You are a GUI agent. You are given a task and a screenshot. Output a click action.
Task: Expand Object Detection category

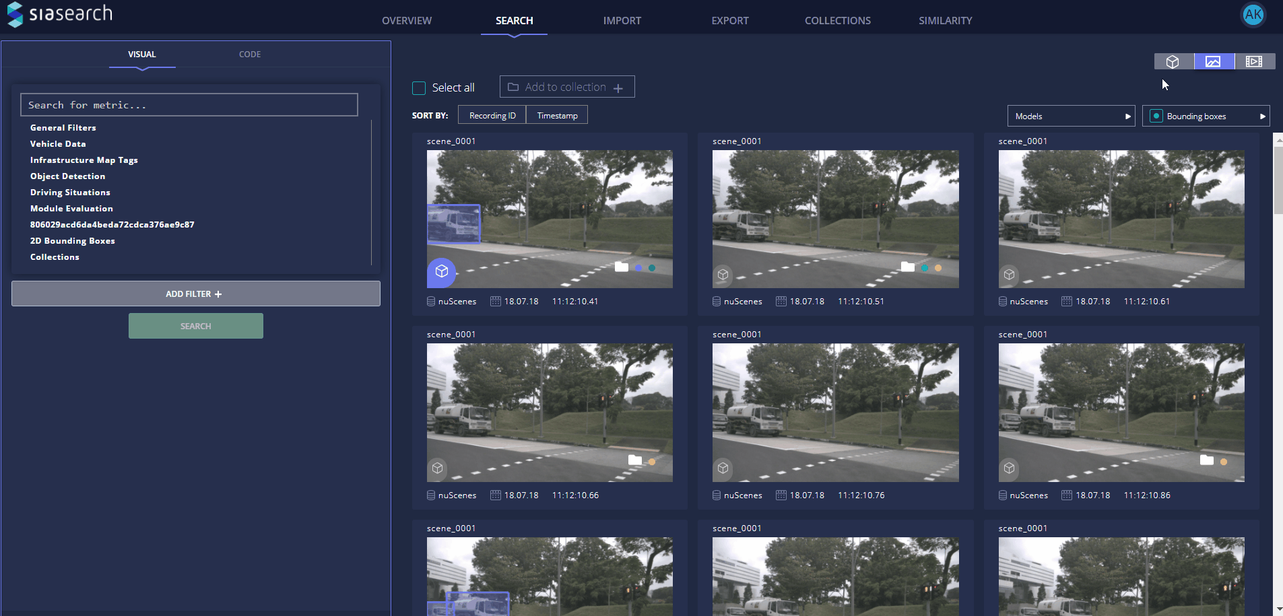pyautogui.click(x=68, y=176)
